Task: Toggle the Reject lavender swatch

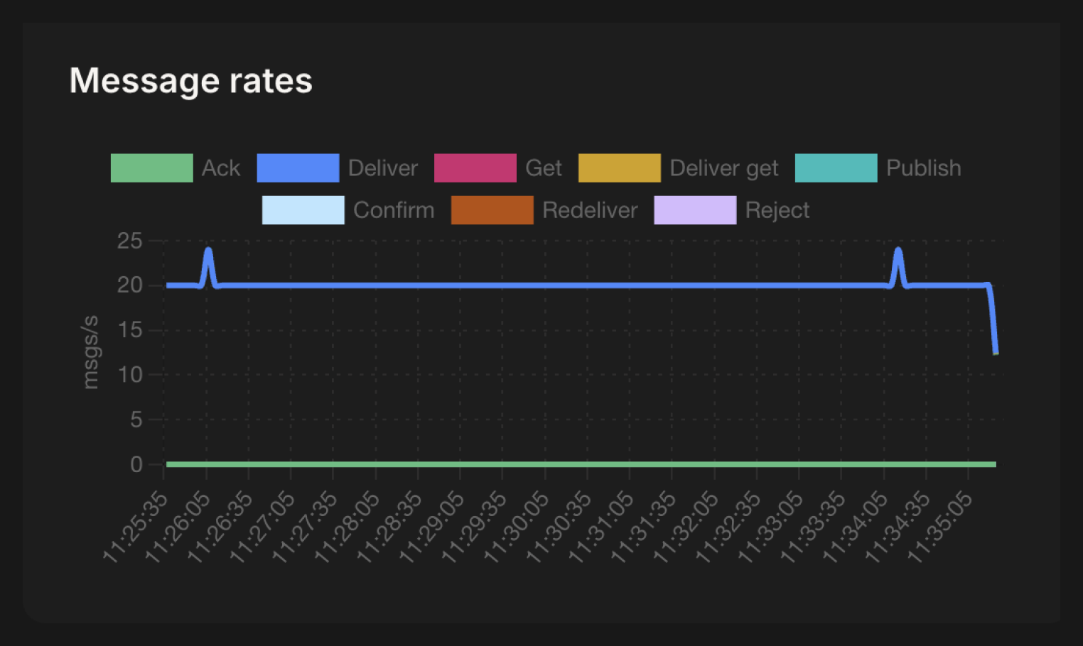Action: (x=695, y=210)
